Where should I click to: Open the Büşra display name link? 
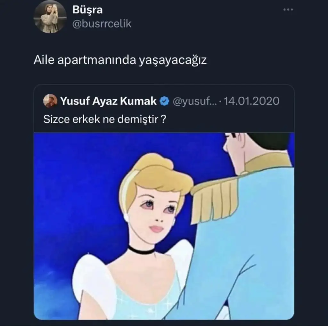pos(87,10)
